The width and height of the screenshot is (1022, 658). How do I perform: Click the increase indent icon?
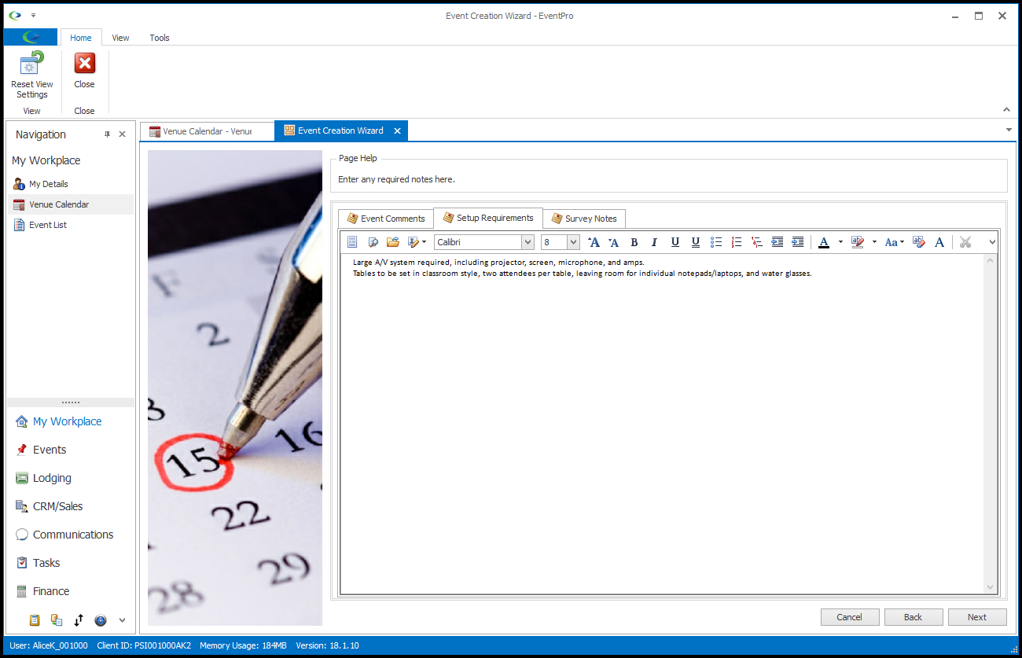(798, 242)
